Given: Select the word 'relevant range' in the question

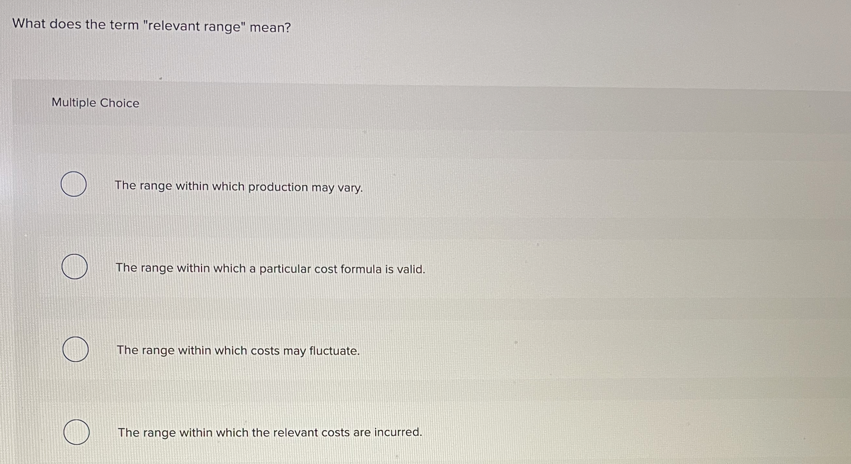Looking at the screenshot, I should point(195,26).
